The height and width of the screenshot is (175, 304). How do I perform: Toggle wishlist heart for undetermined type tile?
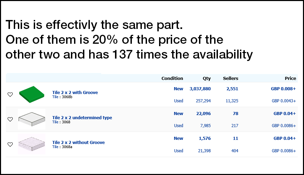10,119
